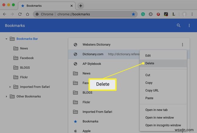The width and height of the screenshot is (197, 133).
Task: Select the Facebook folder in sidebar
Action: pyautogui.click(x=27, y=58)
